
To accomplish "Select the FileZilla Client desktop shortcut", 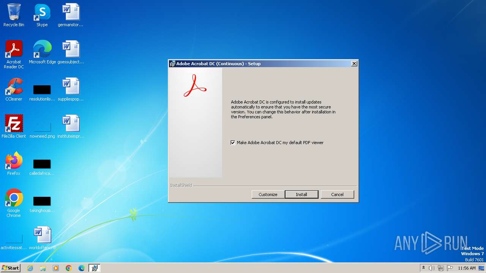I will pyautogui.click(x=14, y=127).
